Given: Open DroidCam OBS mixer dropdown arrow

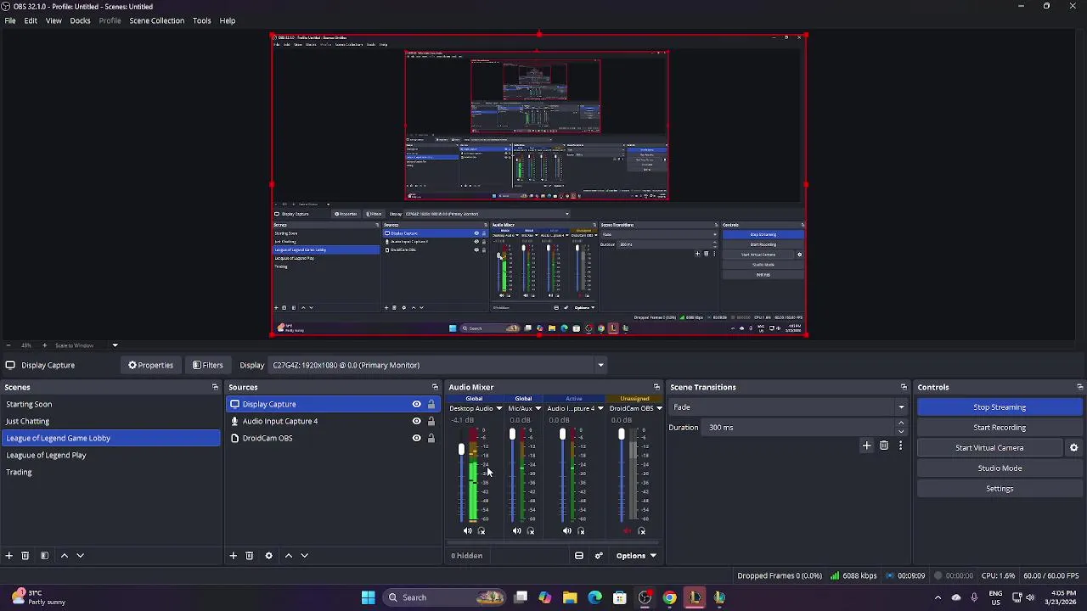Looking at the screenshot, I should [659, 409].
